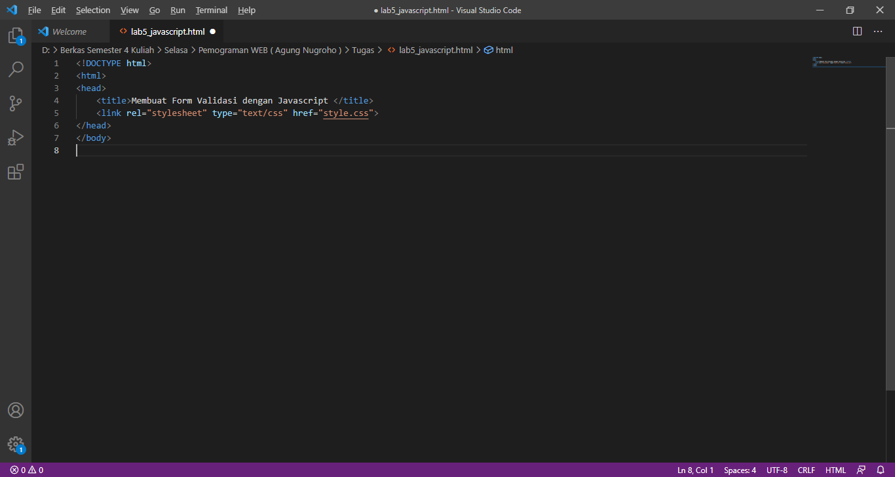Click Ln 8, Col 1 to go to line
Screen dimensions: 895x477
[695, 470]
